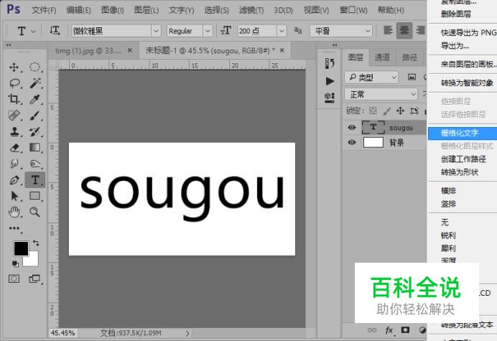
Task: Reset default black and white colors
Action: coord(15,263)
